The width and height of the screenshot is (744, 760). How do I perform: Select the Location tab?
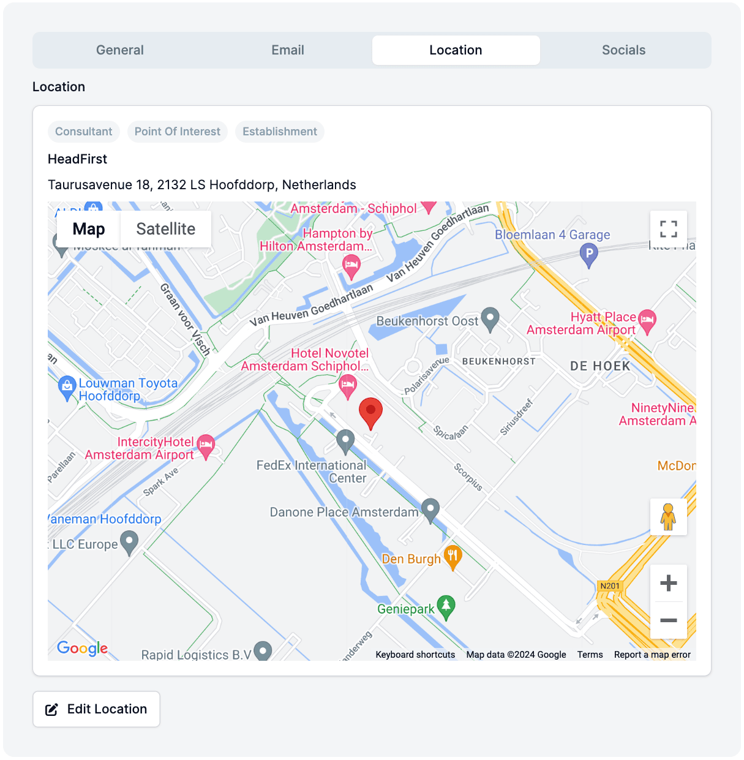pyautogui.click(x=456, y=50)
